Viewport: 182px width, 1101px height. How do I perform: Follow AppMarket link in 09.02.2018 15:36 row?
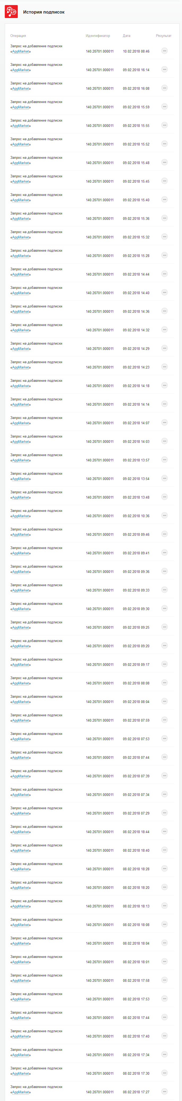click(20, 219)
